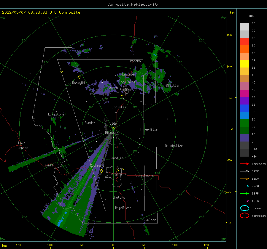The width and height of the screenshot is (267, 249).
Task: Select the cyan 27ZW arrow icon
Action: point(244,186)
